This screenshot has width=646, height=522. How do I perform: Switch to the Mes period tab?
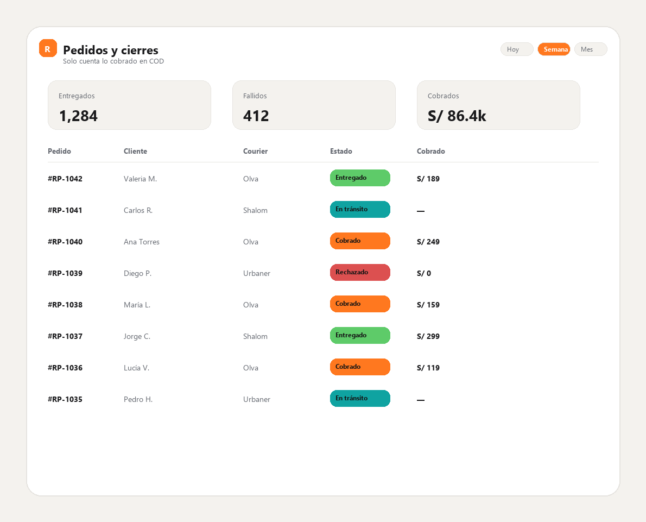591,49
